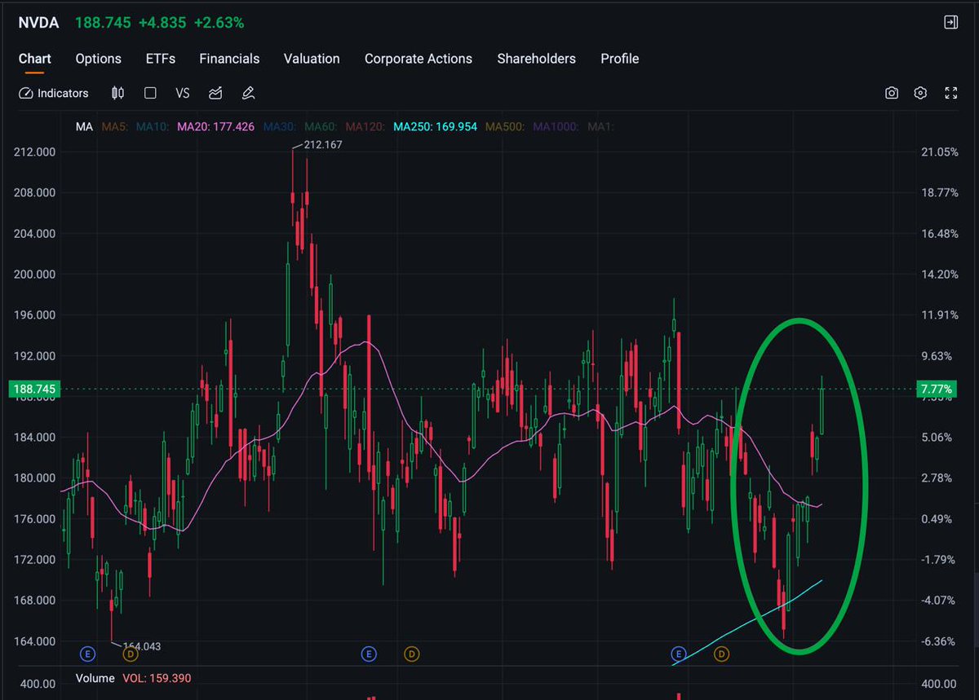The image size is (979, 700).
Task: Select the candlestick chart type icon
Action: click(x=117, y=93)
